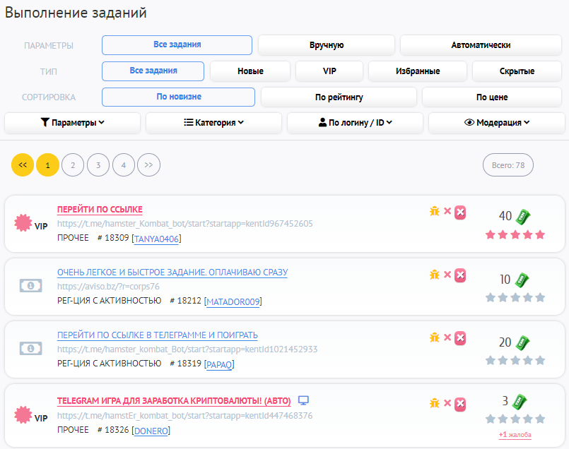This screenshot has height=449, width=569.
Task: Open the +1 жалоба complaint link
Action: (x=515, y=435)
